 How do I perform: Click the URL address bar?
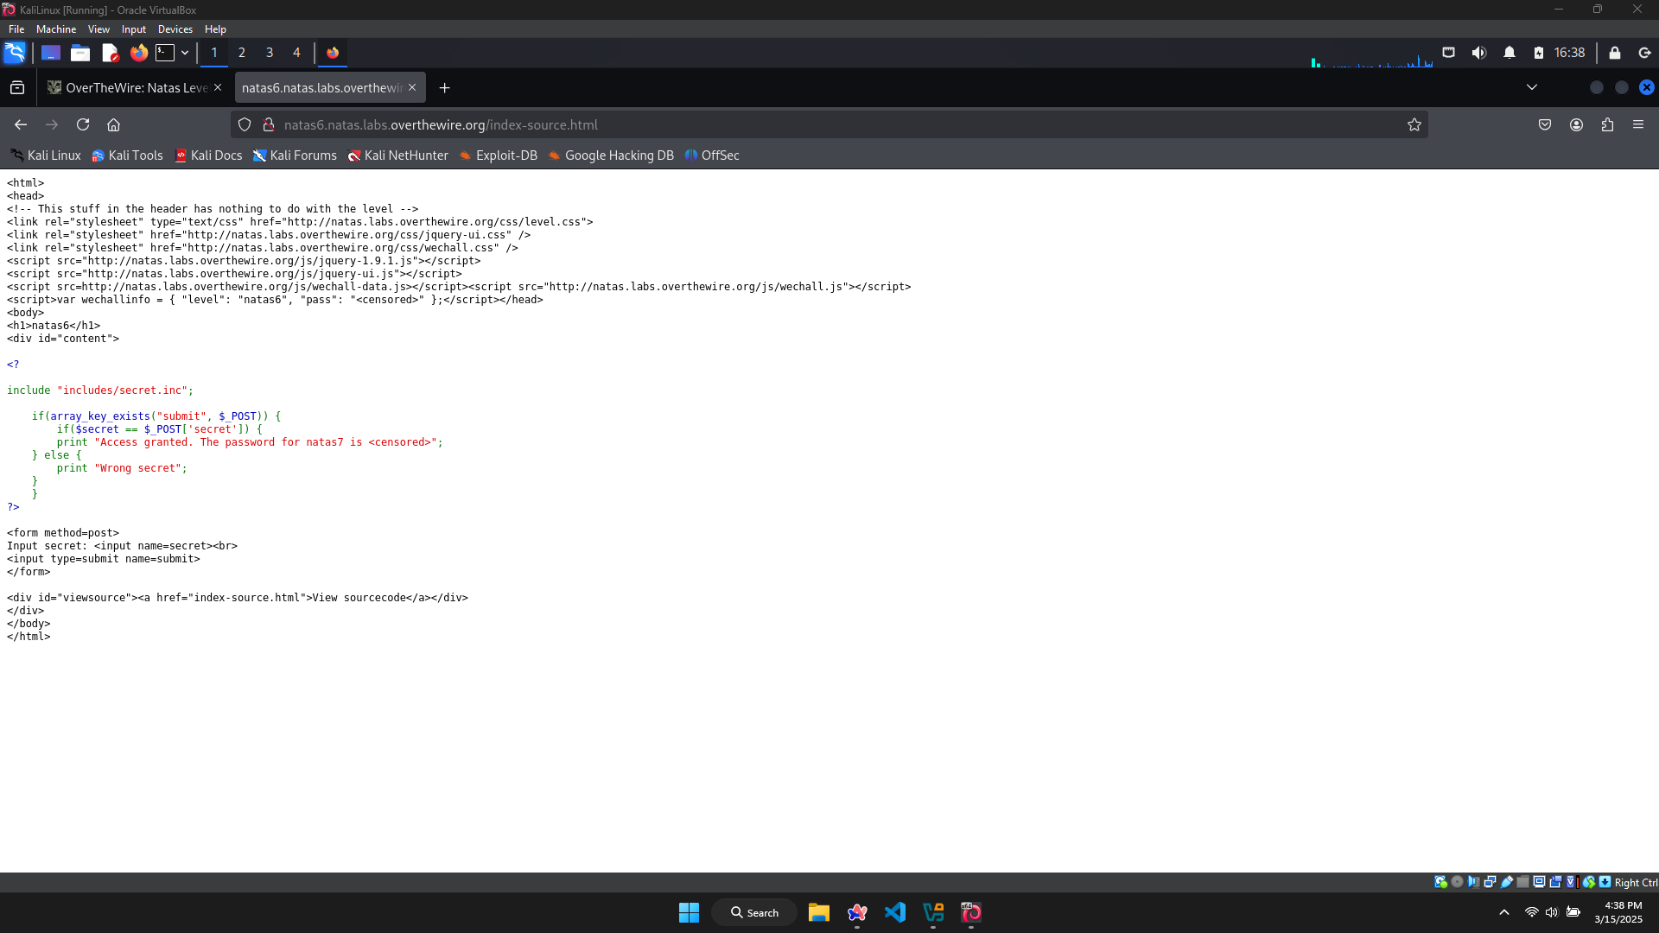point(829,124)
